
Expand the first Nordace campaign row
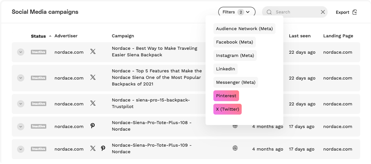(x=21, y=52)
